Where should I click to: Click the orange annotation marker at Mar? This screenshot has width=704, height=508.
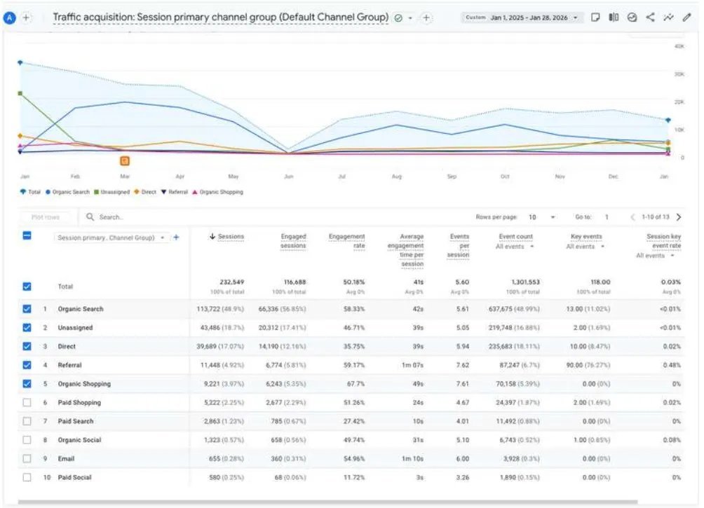pos(125,160)
